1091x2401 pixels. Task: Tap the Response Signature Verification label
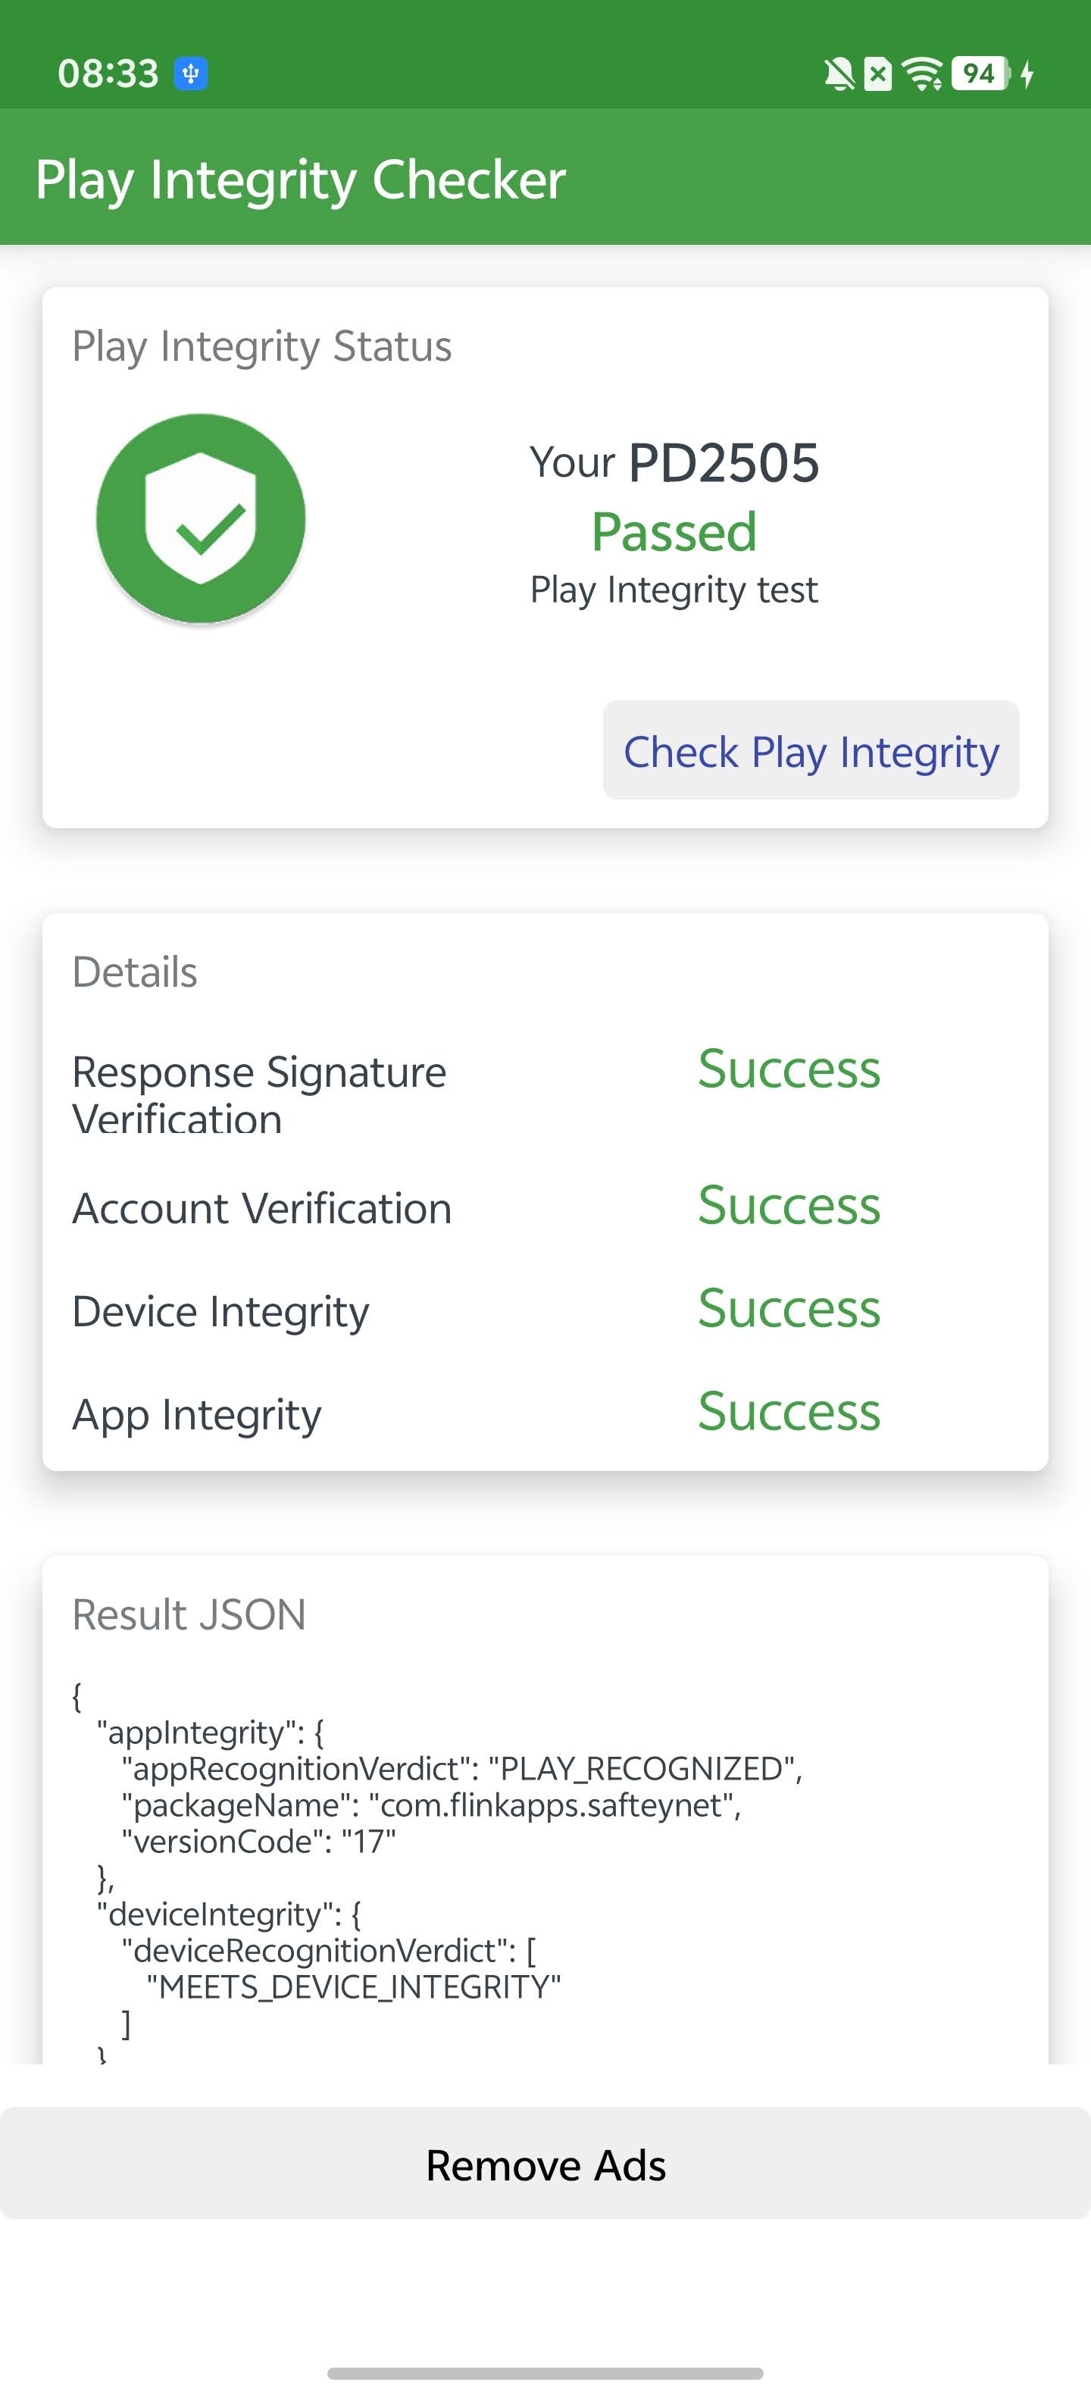pos(259,1094)
